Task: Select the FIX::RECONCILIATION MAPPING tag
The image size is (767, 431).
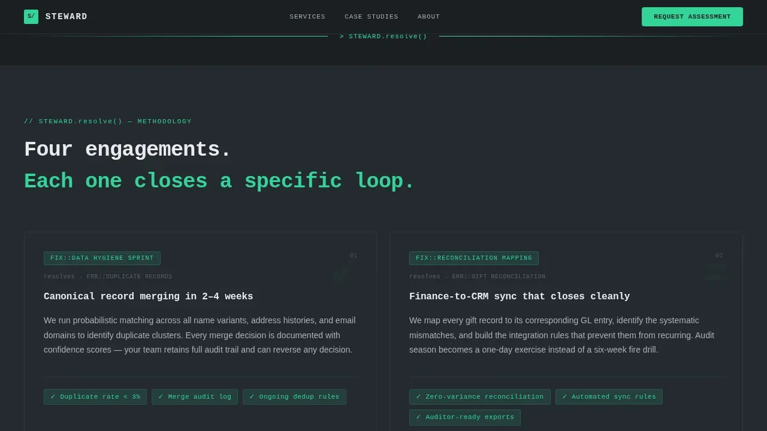Action: tap(474, 258)
